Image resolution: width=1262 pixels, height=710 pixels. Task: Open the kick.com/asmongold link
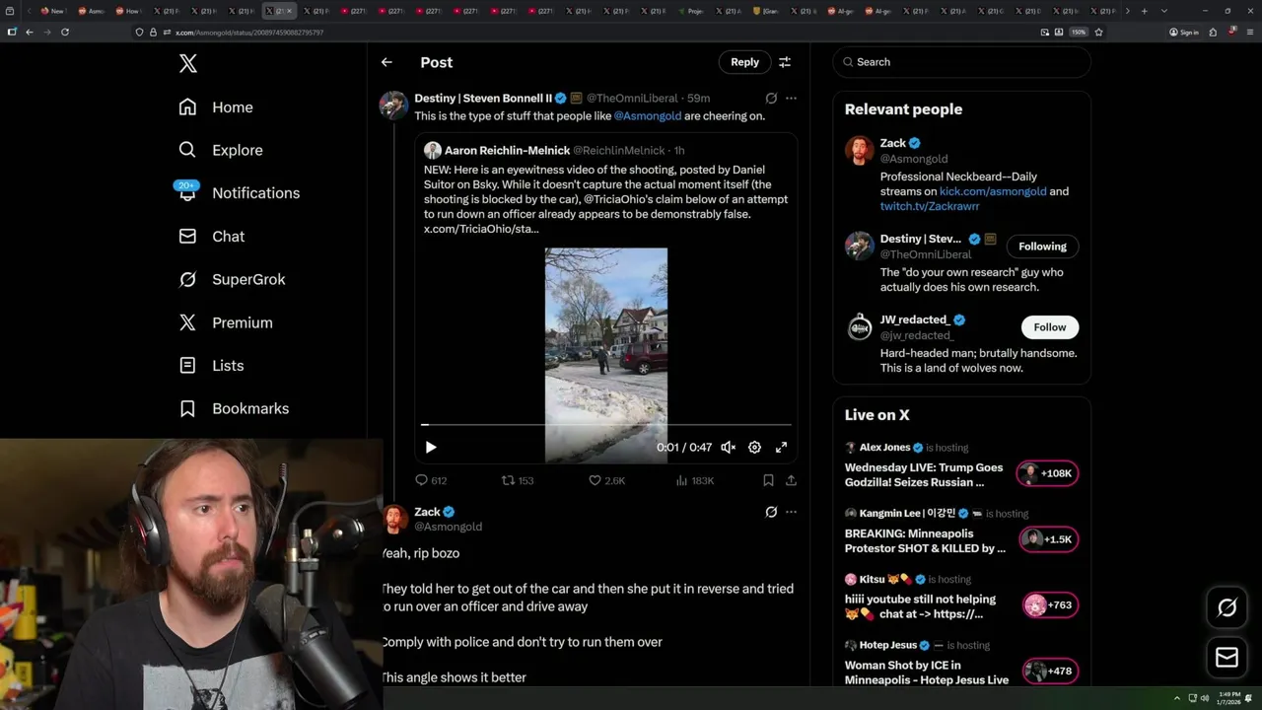[993, 191]
